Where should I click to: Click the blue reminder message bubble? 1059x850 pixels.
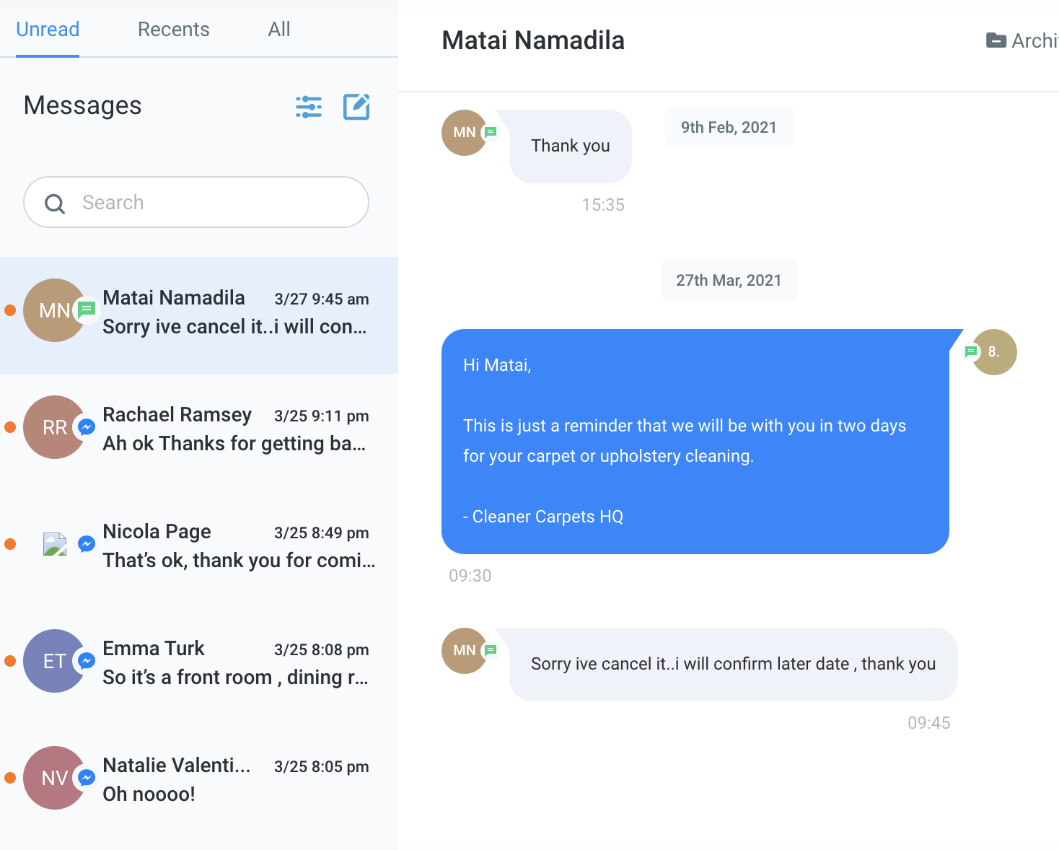tap(695, 442)
